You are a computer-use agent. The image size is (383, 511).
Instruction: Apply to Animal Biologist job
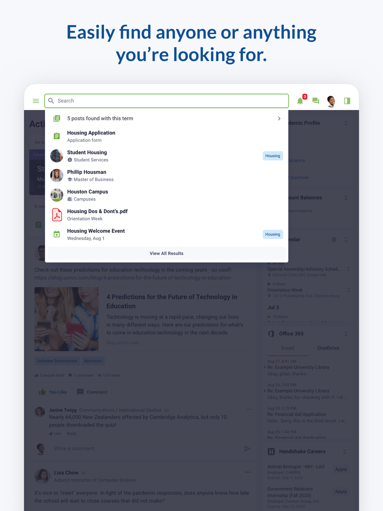pos(341,469)
